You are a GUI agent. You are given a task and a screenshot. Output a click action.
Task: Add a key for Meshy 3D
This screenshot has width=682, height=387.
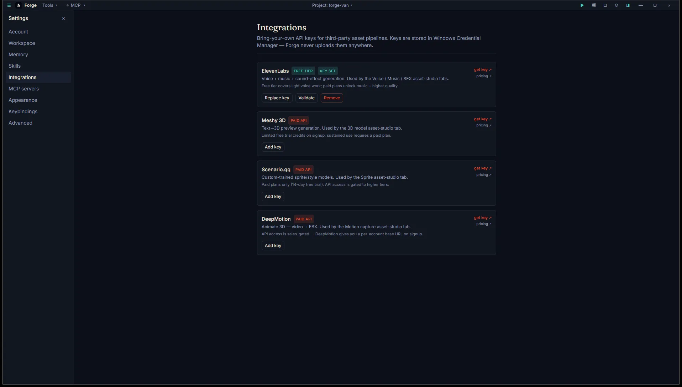point(273,147)
